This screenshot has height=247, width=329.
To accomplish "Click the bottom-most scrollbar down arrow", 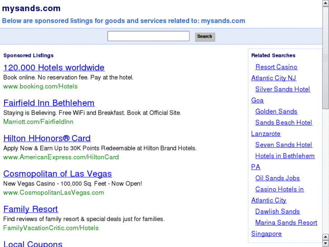I will (x=326, y=243).
